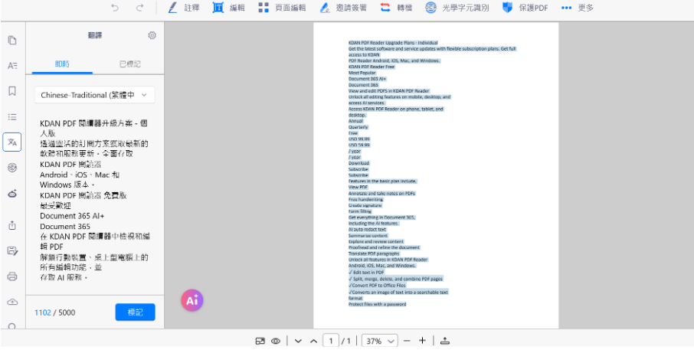This screenshot has height=350, width=694.
Task: Click the page number input field
Action: point(331,341)
